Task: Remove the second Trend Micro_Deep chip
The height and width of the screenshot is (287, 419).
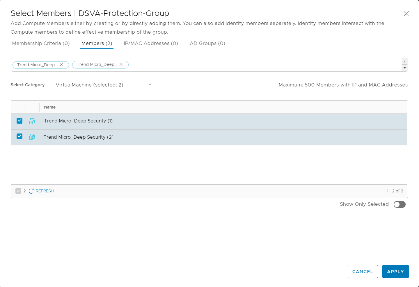Action: 121,64
